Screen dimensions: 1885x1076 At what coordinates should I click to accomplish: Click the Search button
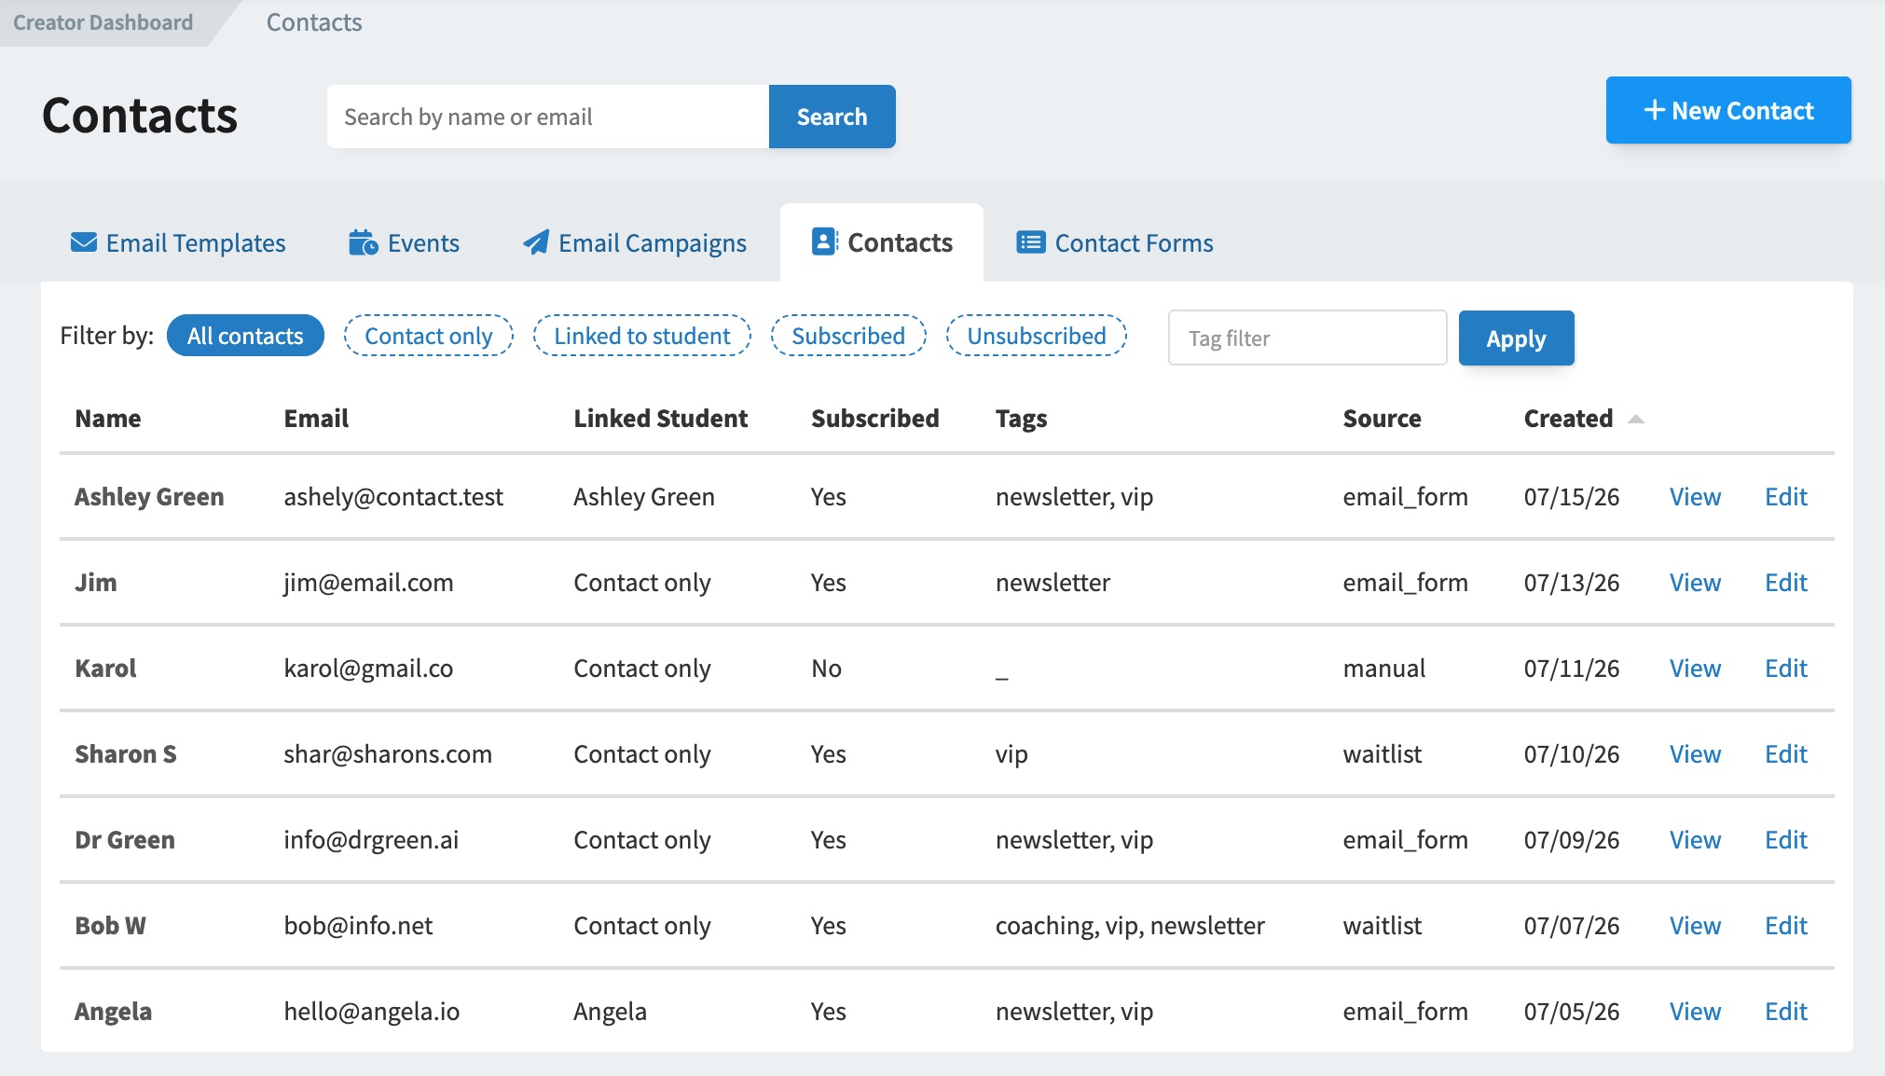click(832, 117)
